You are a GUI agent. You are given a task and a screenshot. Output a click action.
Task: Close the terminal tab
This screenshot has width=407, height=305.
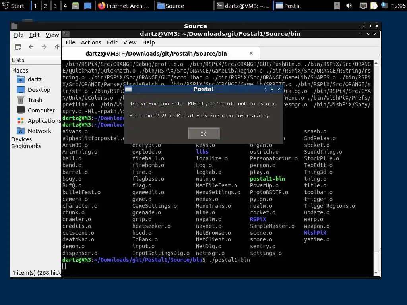(251, 53)
